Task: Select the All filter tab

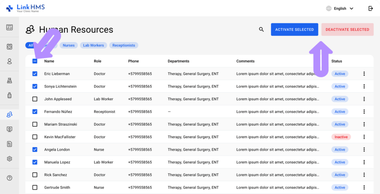Action: click(30, 45)
